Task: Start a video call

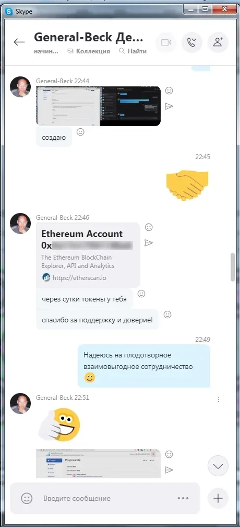Action: click(166, 42)
